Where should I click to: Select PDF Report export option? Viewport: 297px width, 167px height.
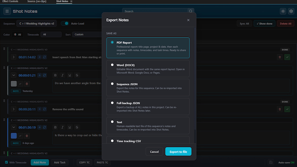148,48
